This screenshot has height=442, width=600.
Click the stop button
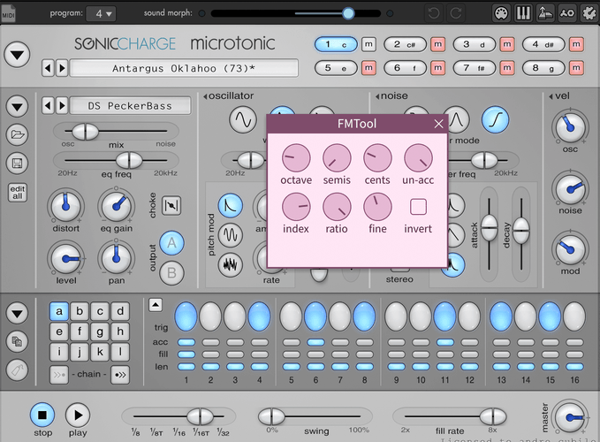click(x=42, y=415)
